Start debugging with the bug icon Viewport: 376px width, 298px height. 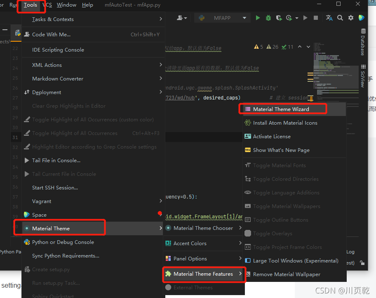(268, 18)
